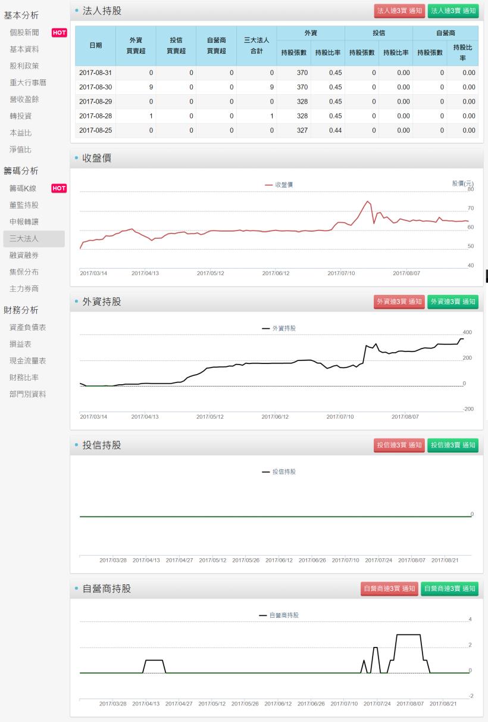Click the red 法人連3買 通知 button

[399, 11]
